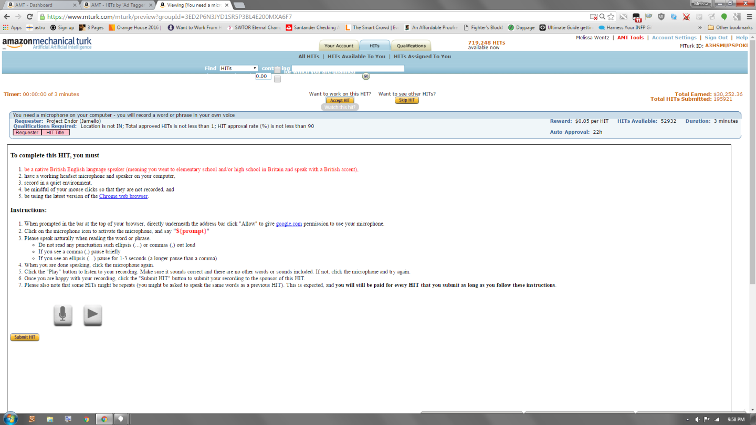Go back with the browser back arrow
756x425 pixels.
(7, 17)
